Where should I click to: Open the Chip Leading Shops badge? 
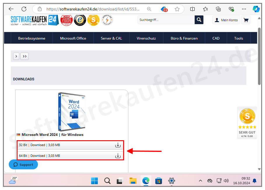[67, 20]
